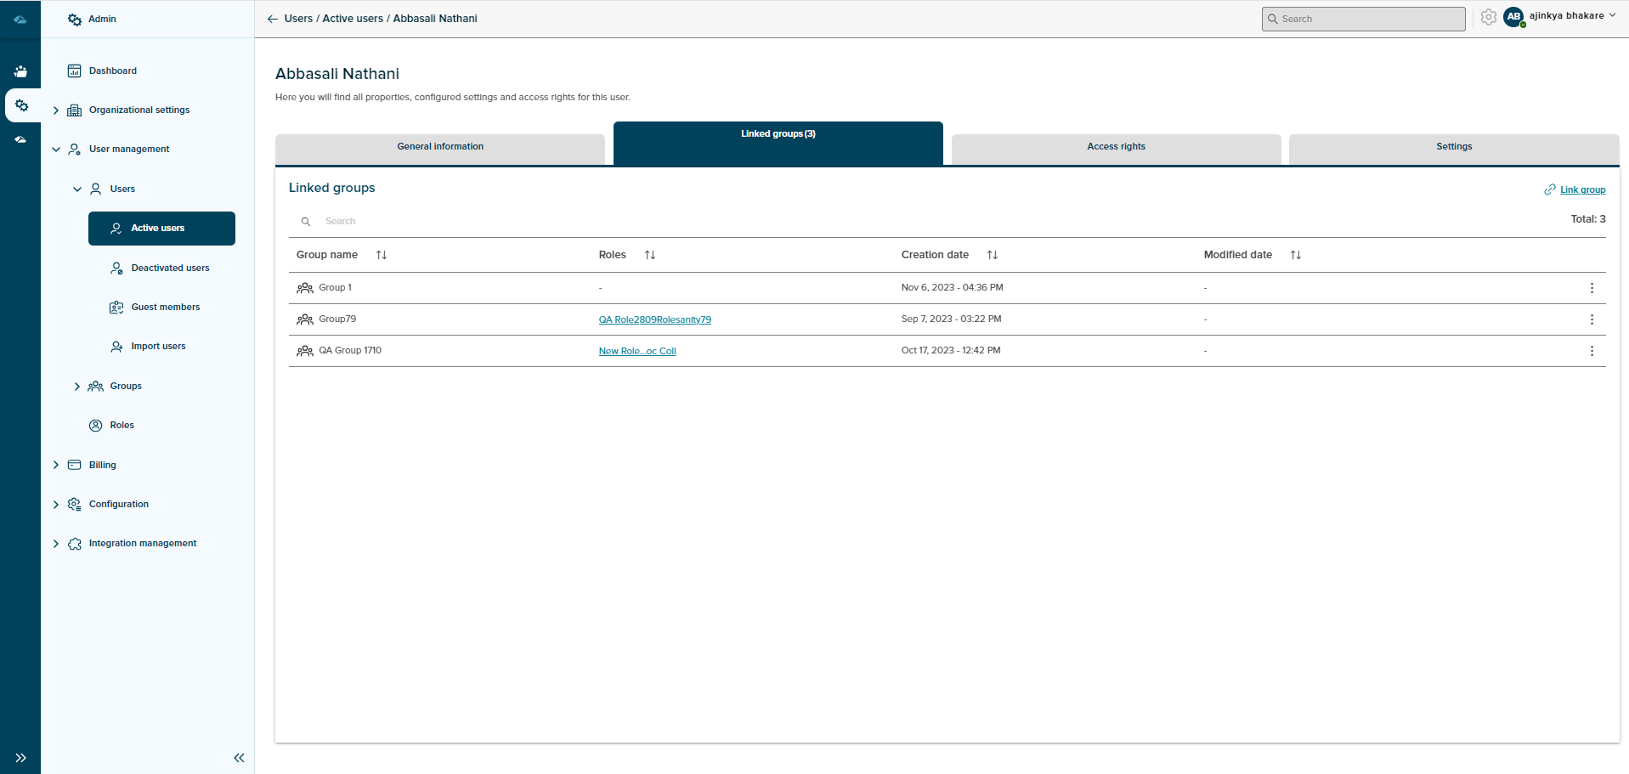This screenshot has height=774, width=1629.
Task: Open actions menu for QA Group 1710 row
Action: coord(1592,351)
